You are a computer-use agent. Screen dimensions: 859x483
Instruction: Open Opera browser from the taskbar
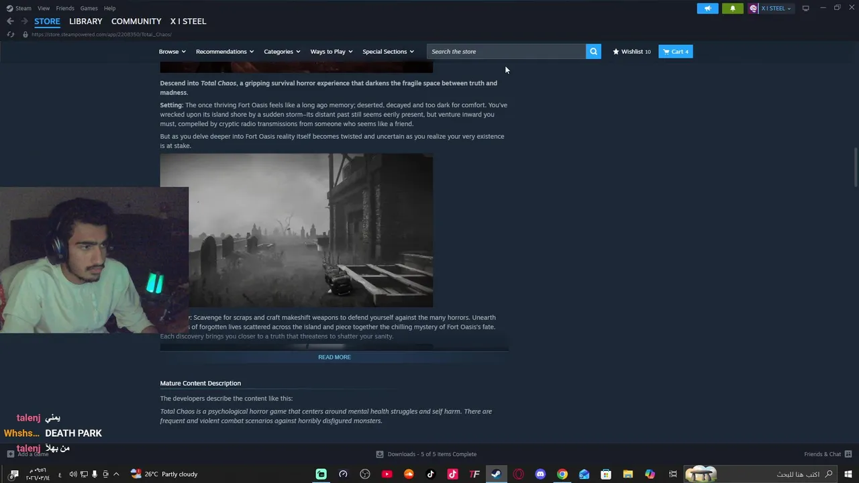518,474
